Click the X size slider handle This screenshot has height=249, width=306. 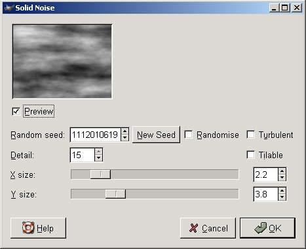pyautogui.click(x=100, y=174)
